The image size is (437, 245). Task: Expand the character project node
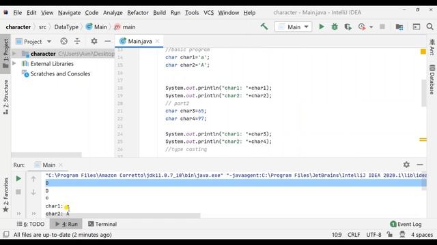(14, 53)
